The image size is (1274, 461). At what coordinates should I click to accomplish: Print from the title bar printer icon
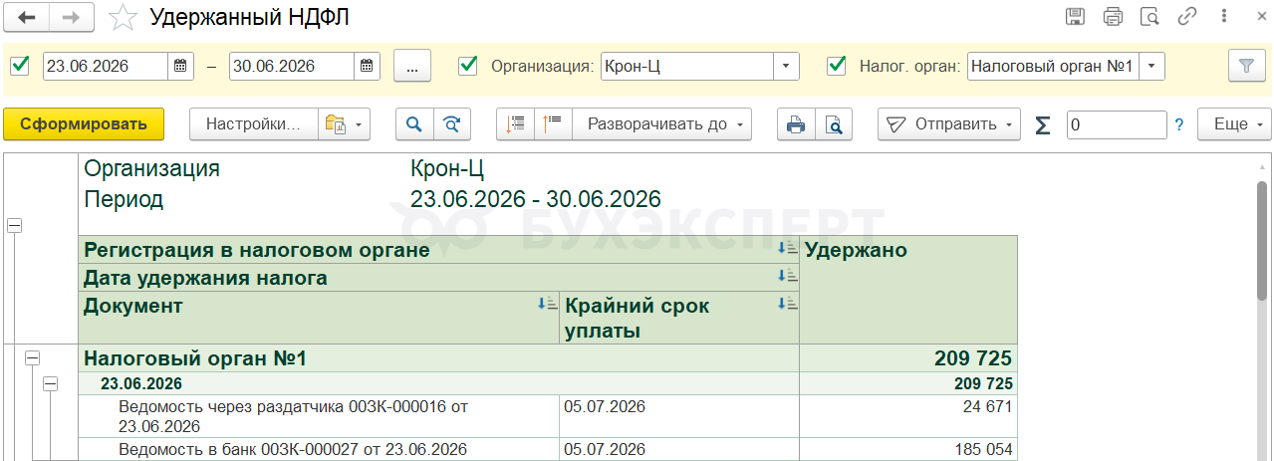pyautogui.click(x=1113, y=16)
